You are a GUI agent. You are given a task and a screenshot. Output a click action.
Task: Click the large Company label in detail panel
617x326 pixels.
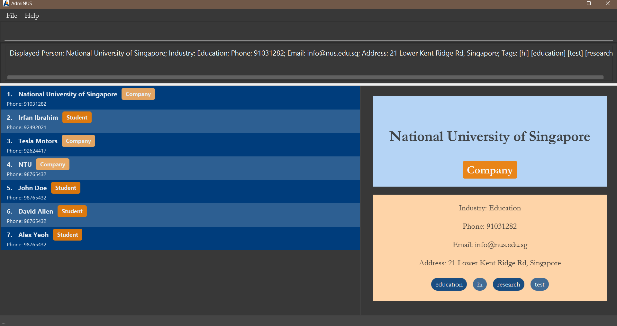[x=490, y=170]
